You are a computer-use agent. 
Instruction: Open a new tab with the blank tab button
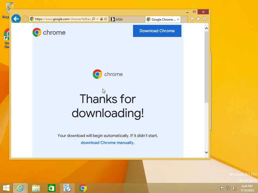184,19
